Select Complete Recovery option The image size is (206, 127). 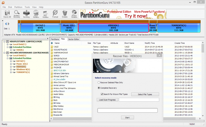(99, 88)
